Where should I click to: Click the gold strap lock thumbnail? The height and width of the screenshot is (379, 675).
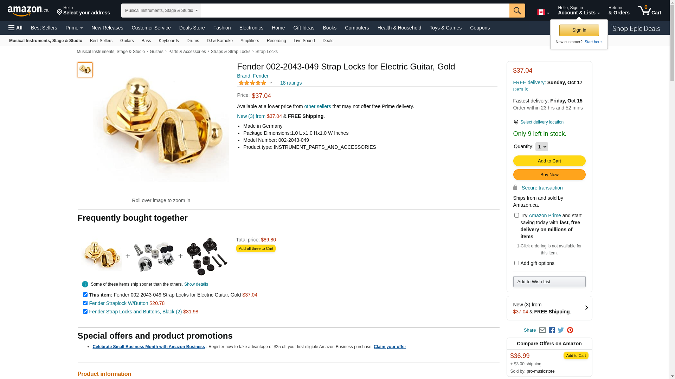click(x=85, y=70)
